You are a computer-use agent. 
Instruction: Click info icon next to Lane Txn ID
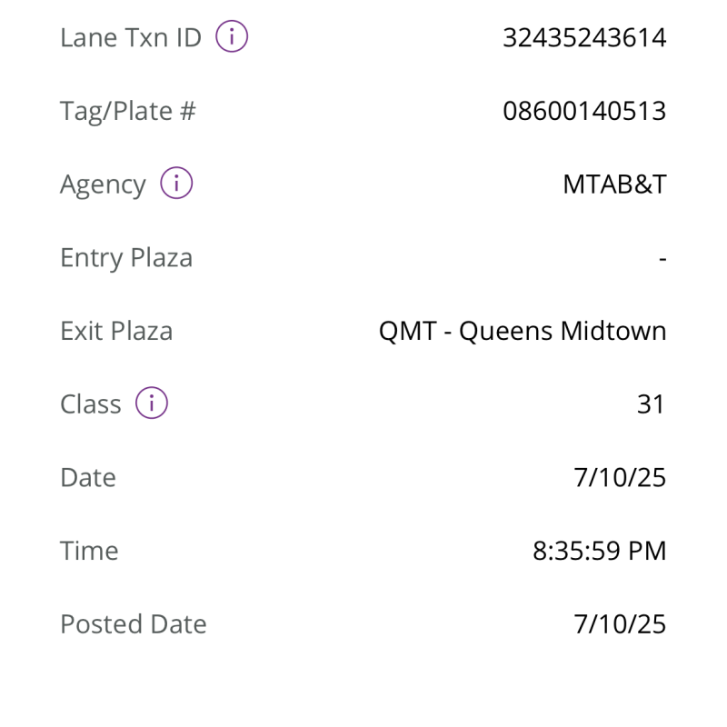pos(232,37)
